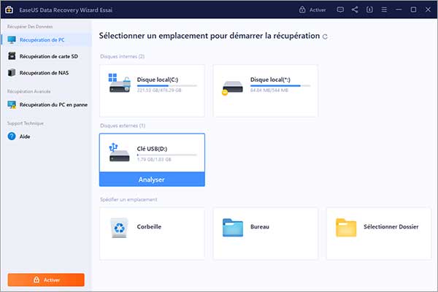Click the PC monitor icon in sidebar
The image size is (438, 292).
click(x=12, y=40)
